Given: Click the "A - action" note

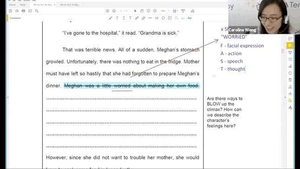Looking at the screenshot, I should coord(231,53).
